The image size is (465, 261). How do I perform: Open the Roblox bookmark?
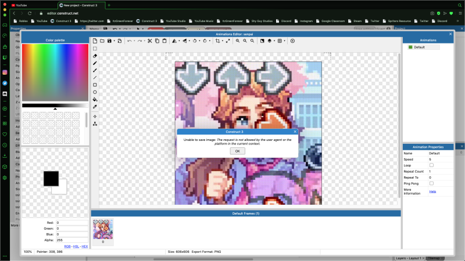point(21,21)
